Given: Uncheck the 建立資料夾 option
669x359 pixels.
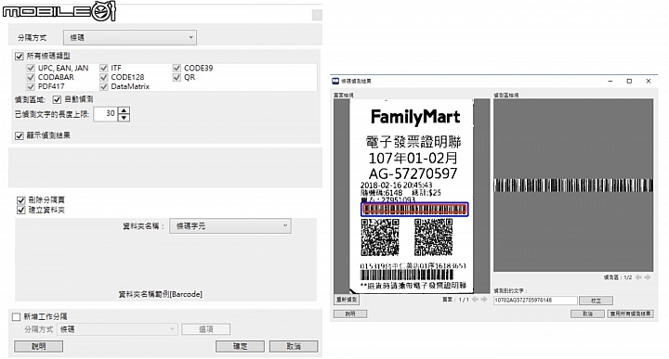Looking at the screenshot, I should 20,210.
